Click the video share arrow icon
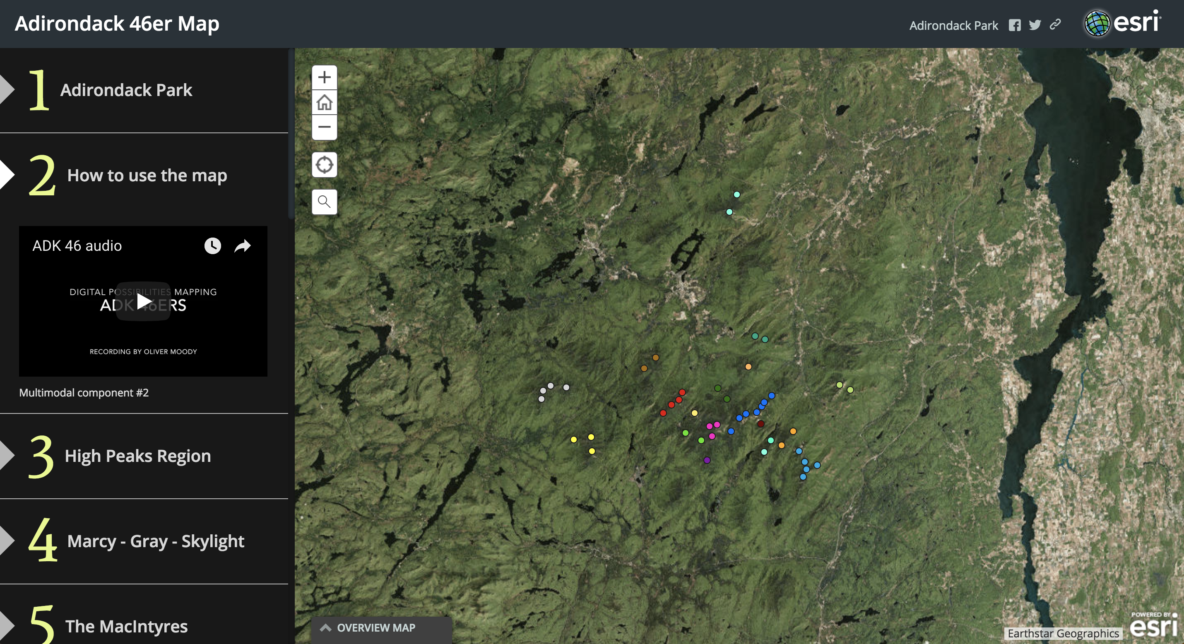The width and height of the screenshot is (1184, 644). pyautogui.click(x=242, y=246)
